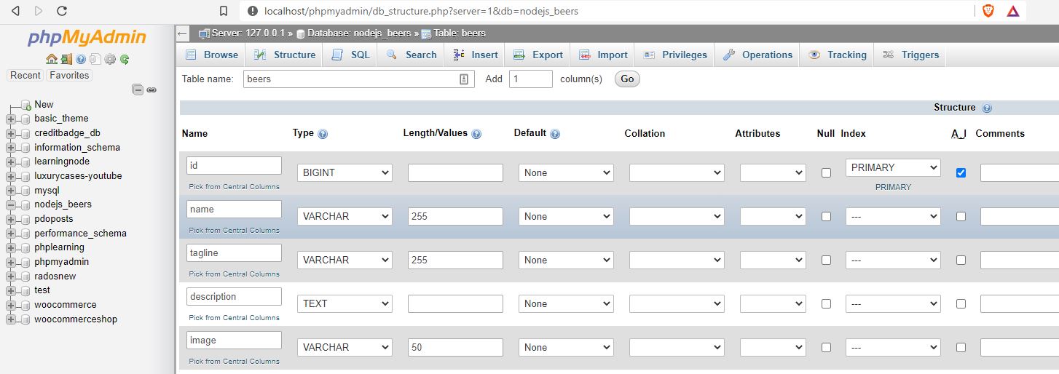This screenshot has height=374, width=1059.
Task: Open Search tab
Action: point(412,55)
